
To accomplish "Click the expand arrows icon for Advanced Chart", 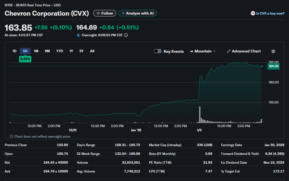I will [229, 51].
